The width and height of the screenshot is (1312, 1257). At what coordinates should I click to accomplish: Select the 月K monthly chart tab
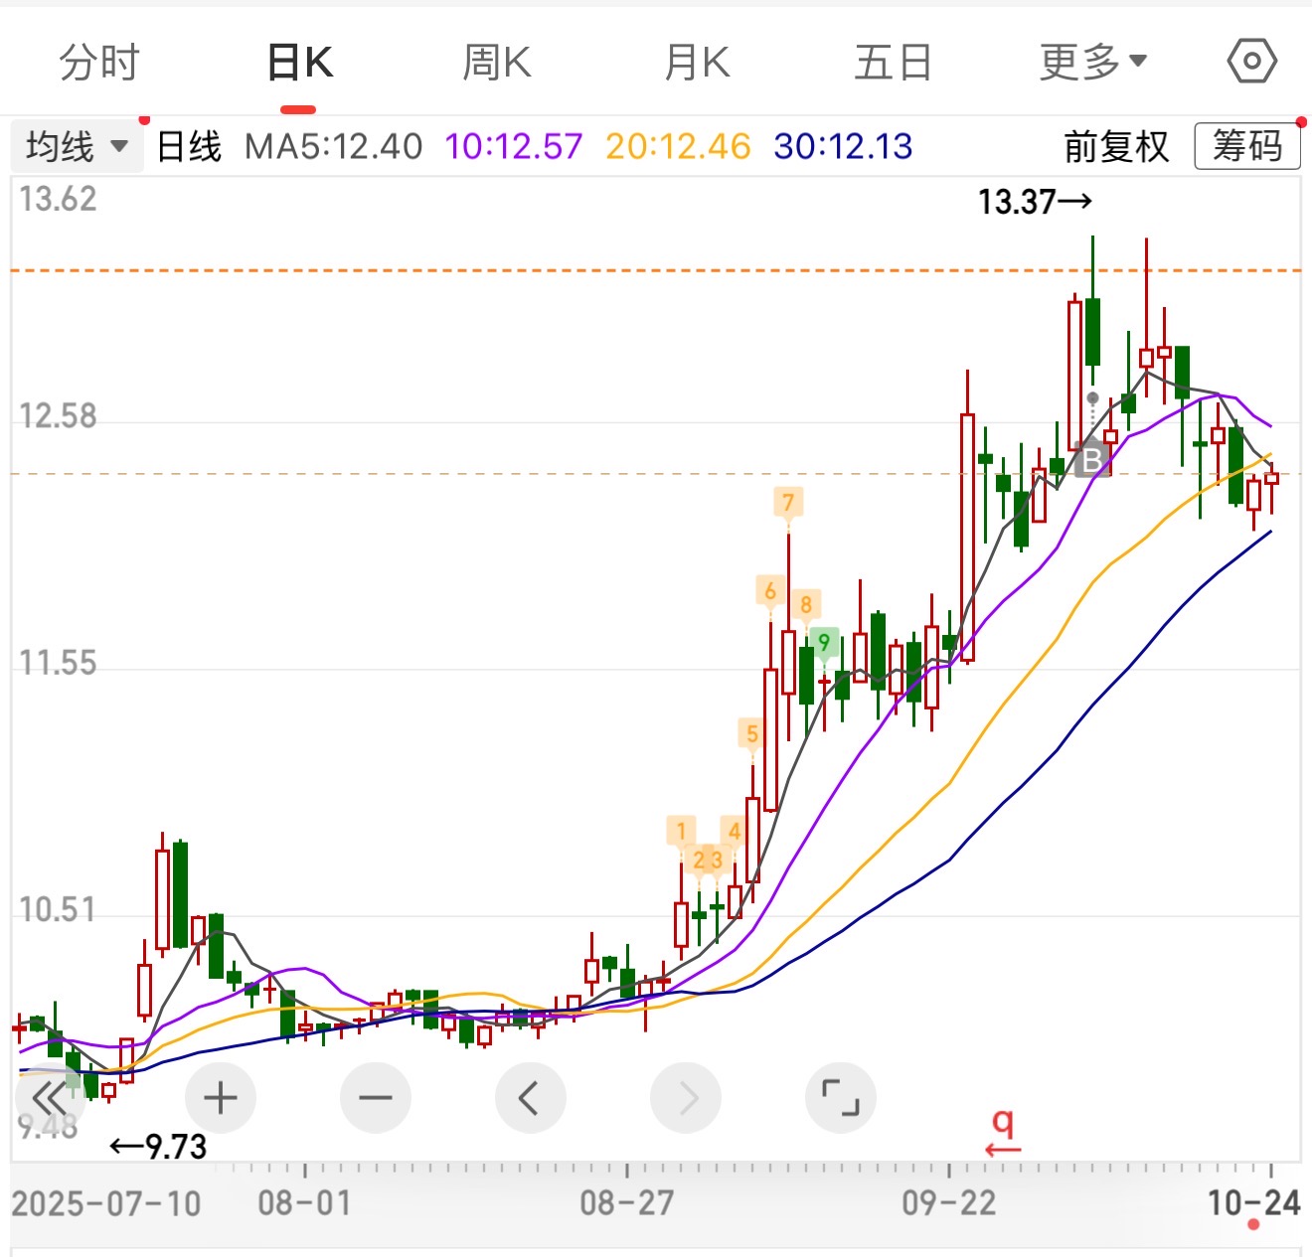697,63
